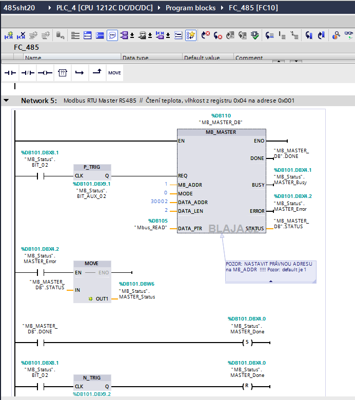Image resolution: width=355 pixels, height=400 pixels.
Task: Insert a normally closed contact
Action: click(28, 73)
